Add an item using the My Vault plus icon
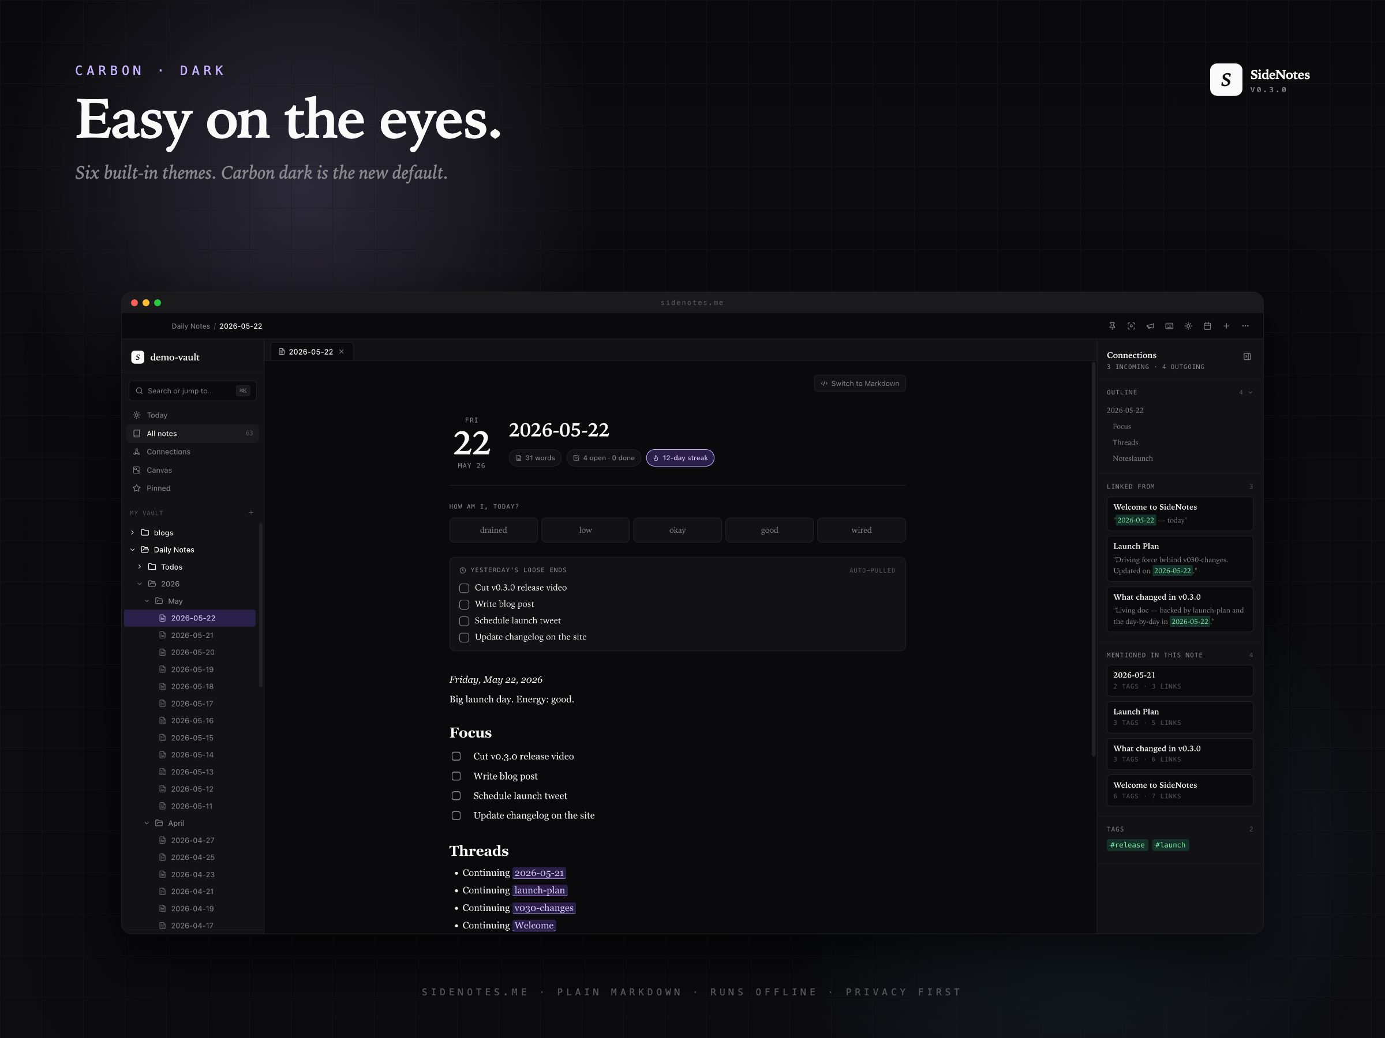The width and height of the screenshot is (1385, 1038). pos(251,513)
